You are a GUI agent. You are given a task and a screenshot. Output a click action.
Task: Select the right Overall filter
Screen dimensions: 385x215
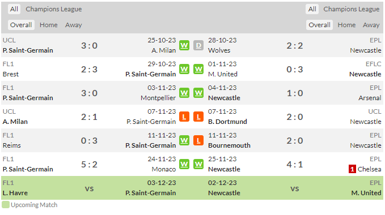point(319,25)
